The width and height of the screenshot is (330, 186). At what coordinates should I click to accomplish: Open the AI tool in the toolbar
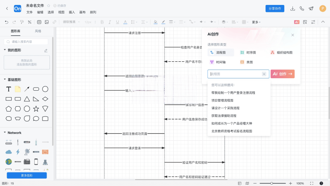point(297,22)
